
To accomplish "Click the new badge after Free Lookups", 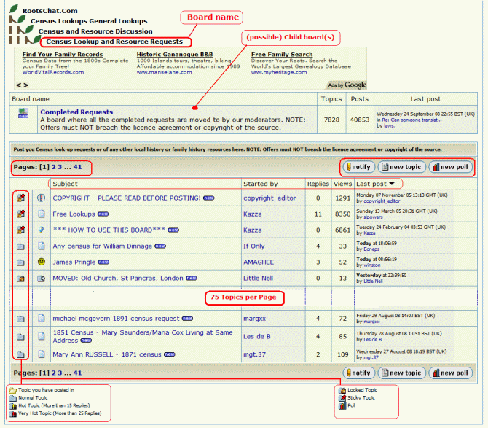I will [x=103, y=214].
